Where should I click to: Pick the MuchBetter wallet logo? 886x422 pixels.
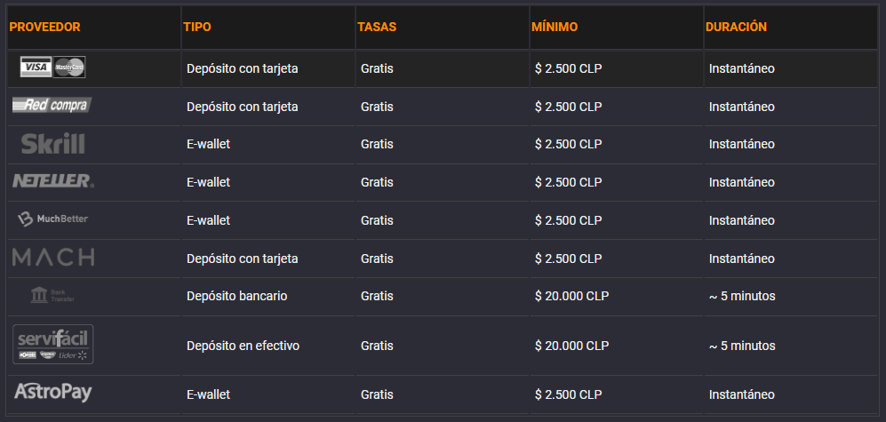pyautogui.click(x=52, y=219)
